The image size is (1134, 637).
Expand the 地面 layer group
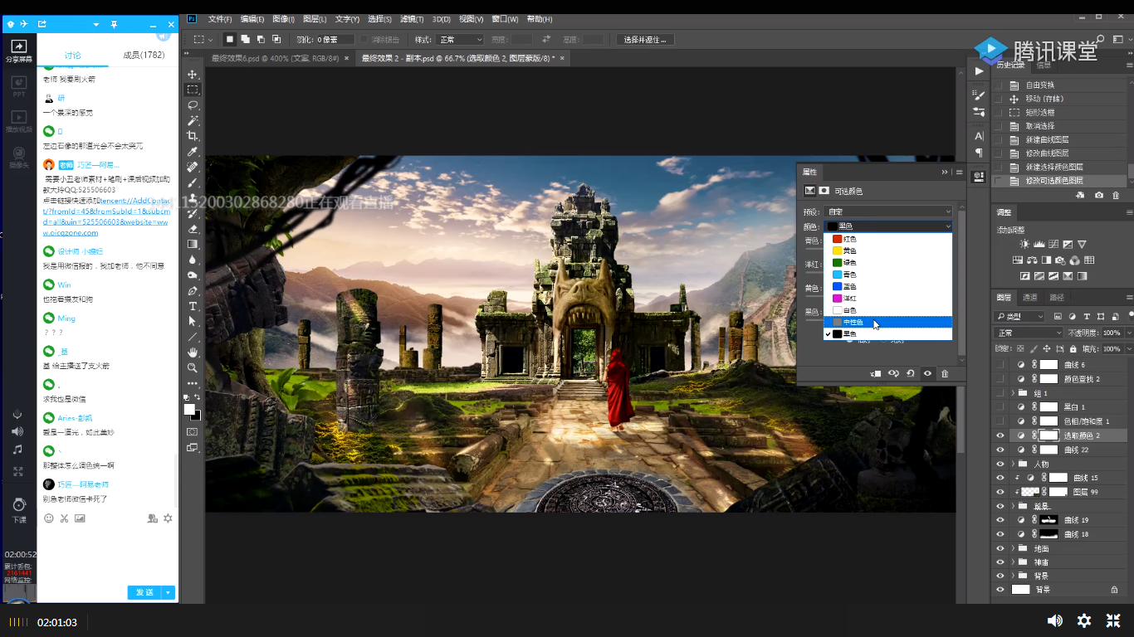point(1013,548)
